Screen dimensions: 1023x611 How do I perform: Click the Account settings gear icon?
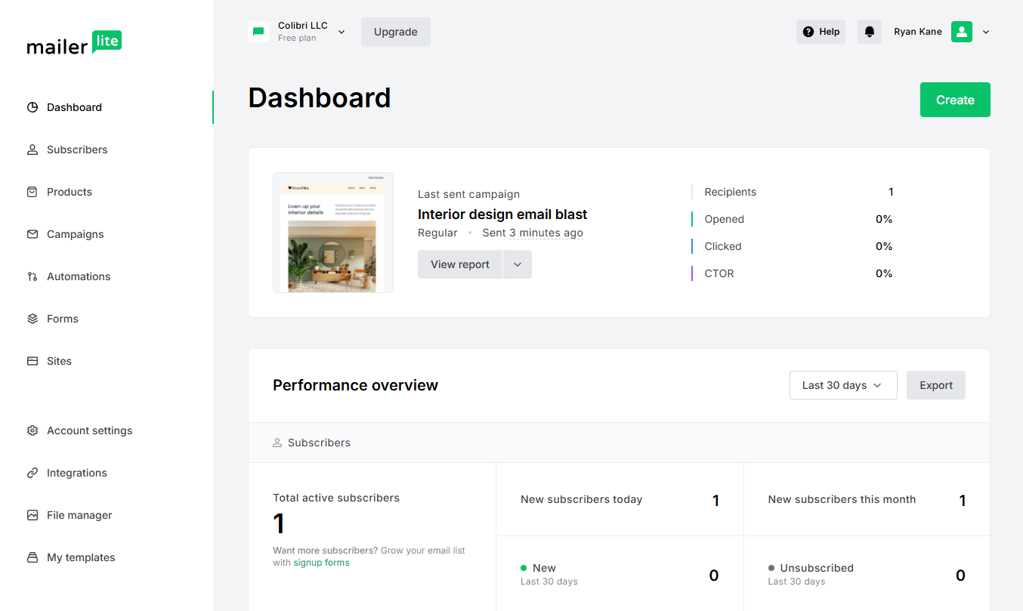point(32,430)
